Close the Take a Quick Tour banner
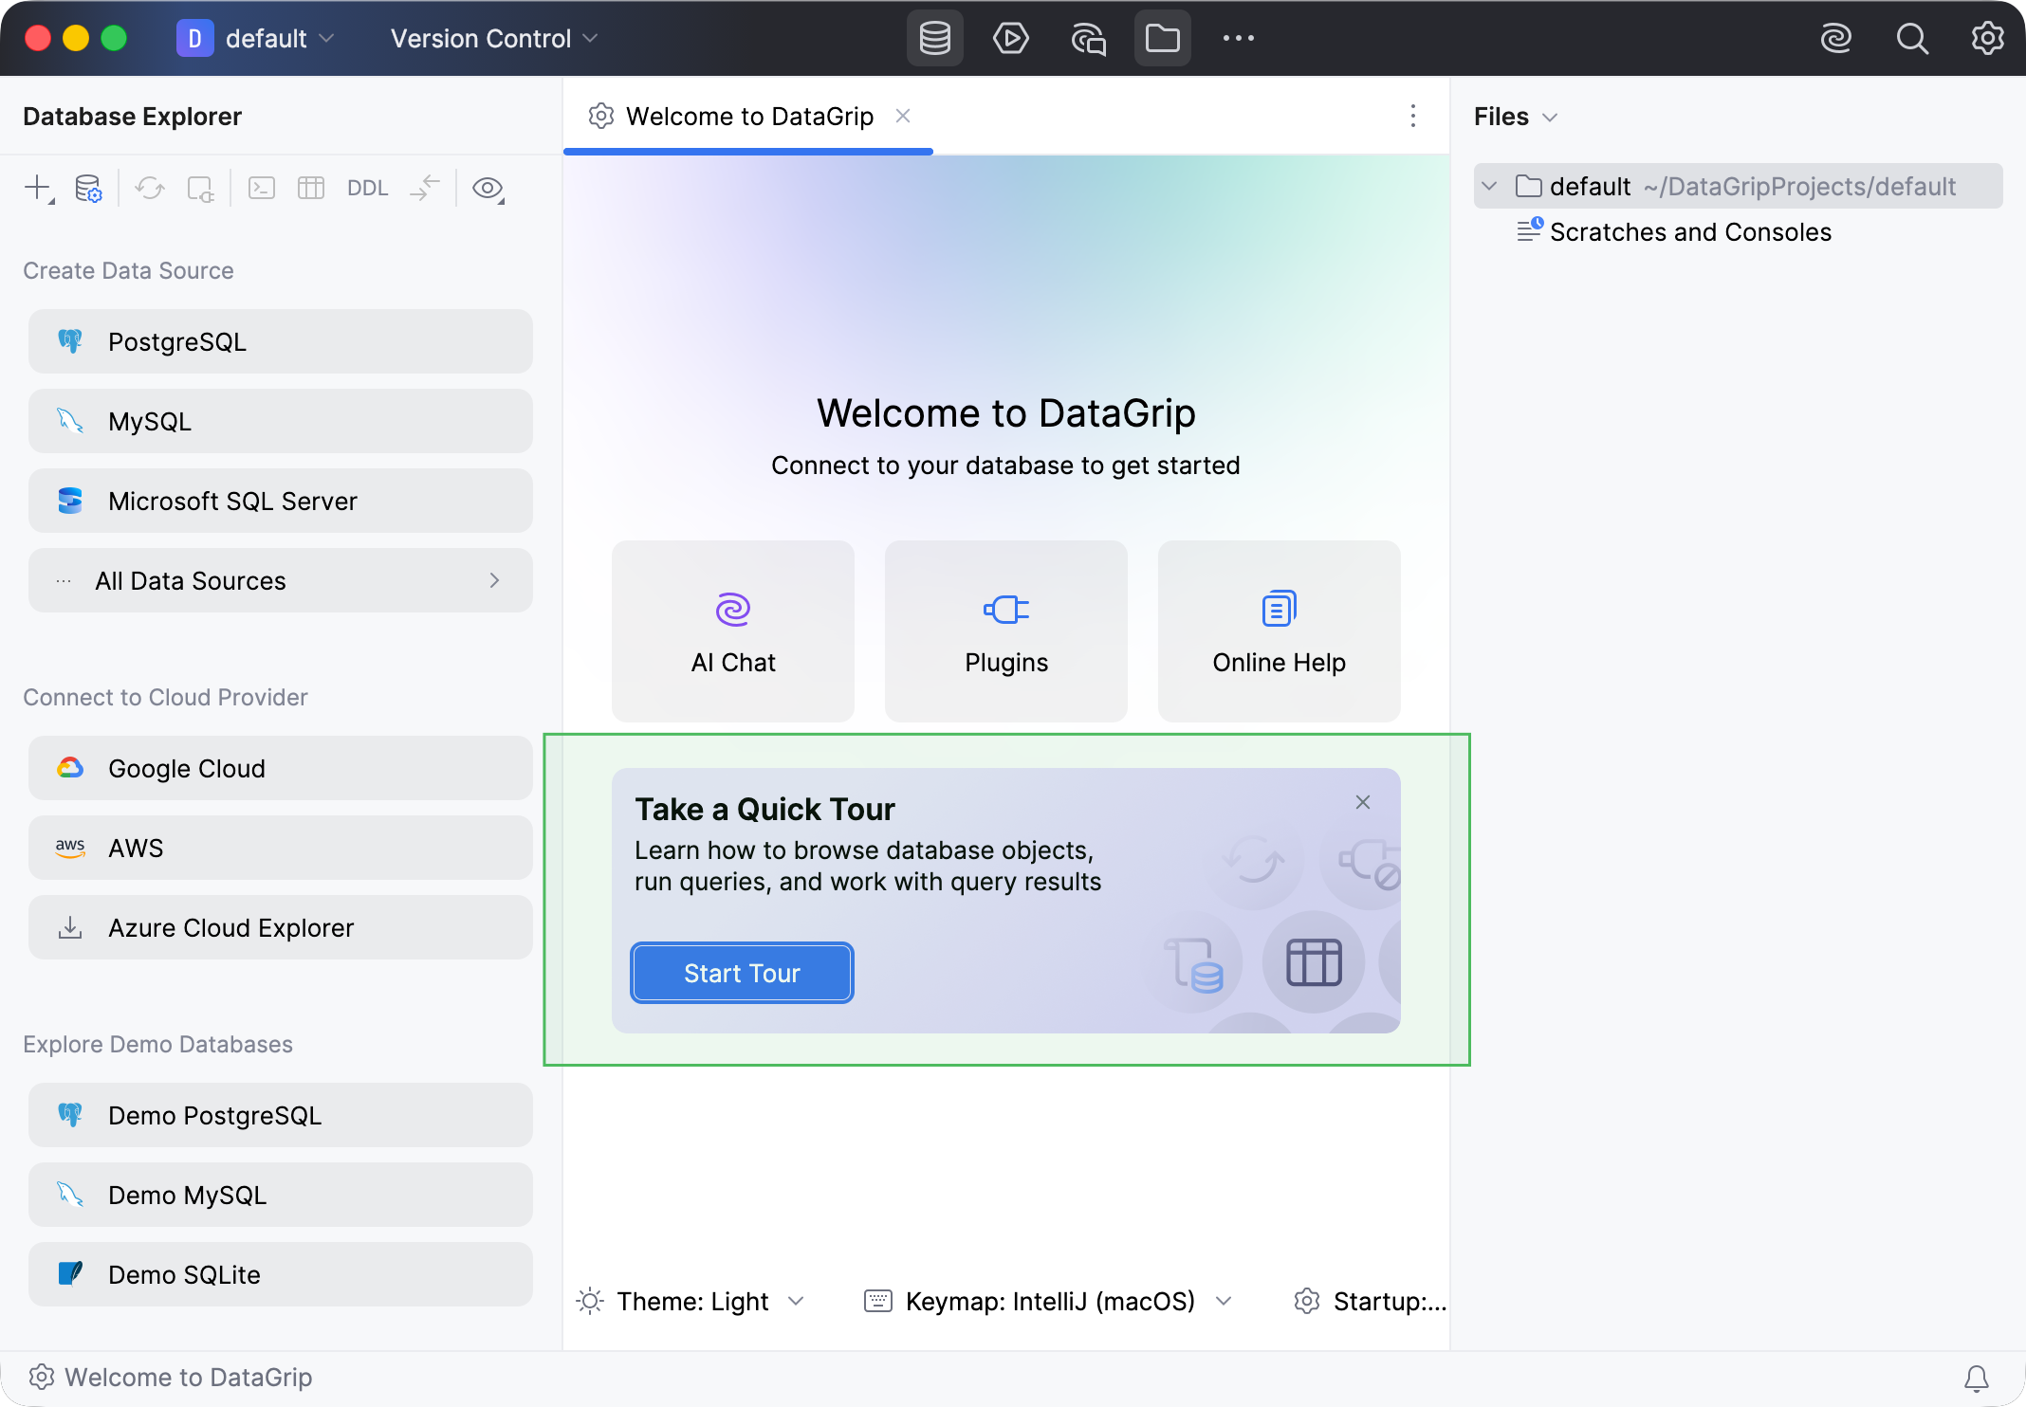2026x1407 pixels. coord(1362,802)
